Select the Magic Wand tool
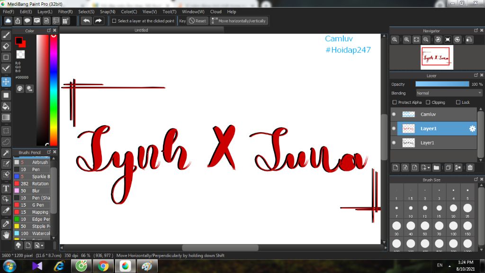The image size is (485, 273). [6, 153]
